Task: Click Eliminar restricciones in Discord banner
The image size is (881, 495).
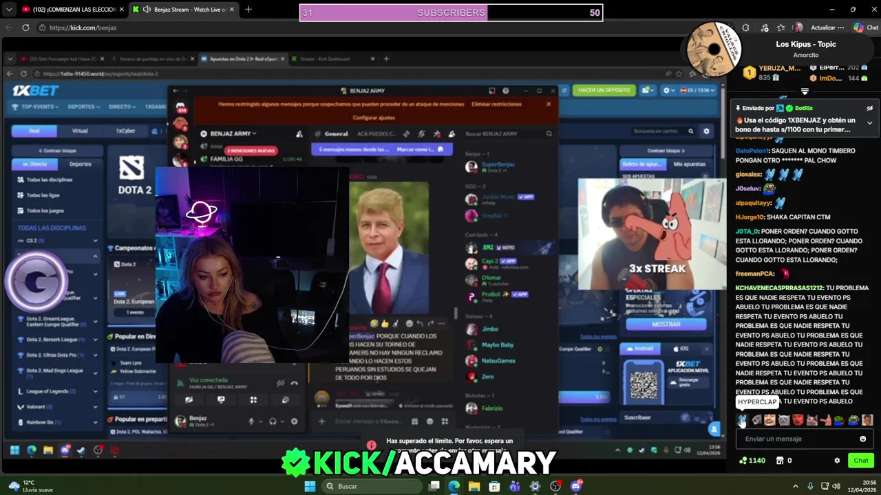Action: point(496,104)
